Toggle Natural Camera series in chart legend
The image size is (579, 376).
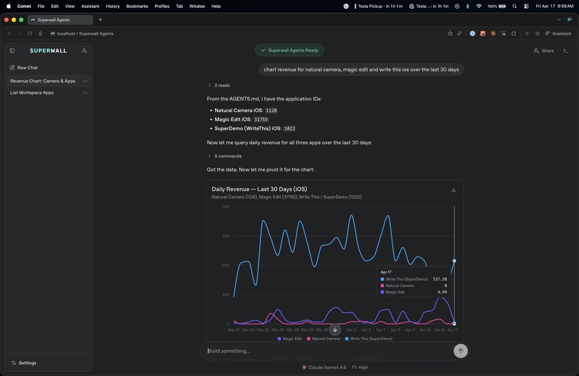tap(323, 339)
